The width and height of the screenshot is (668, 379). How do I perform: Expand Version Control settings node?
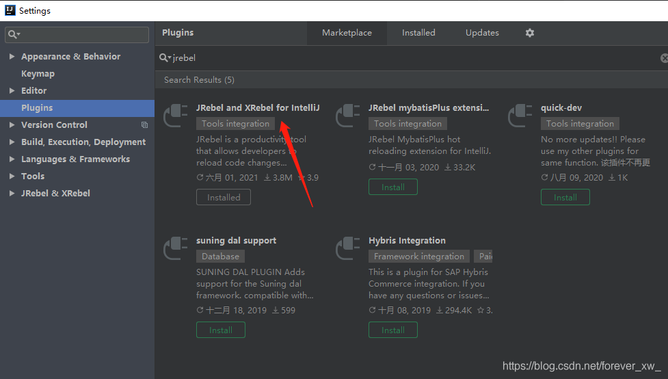(x=12, y=125)
